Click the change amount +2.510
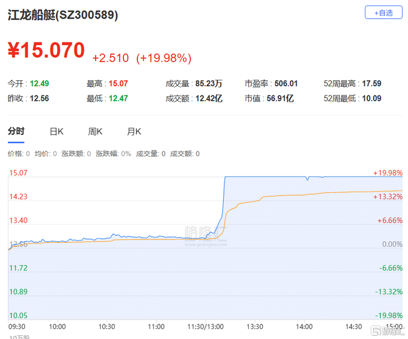Image resolution: width=408 pixels, height=339 pixels. click(111, 58)
